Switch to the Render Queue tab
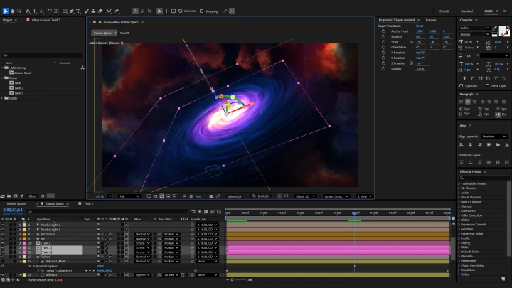The width and height of the screenshot is (512, 288). coord(16,203)
